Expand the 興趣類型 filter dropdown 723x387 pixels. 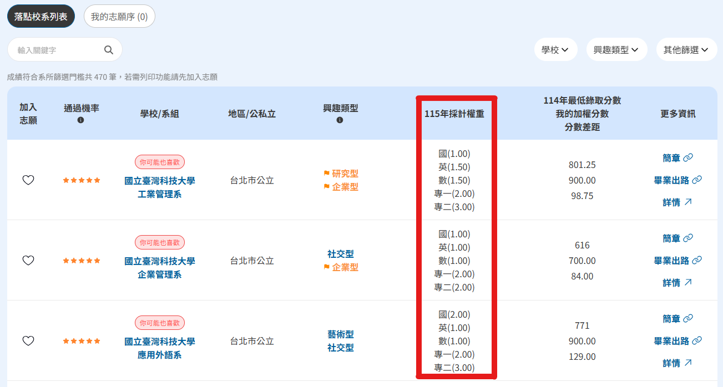tap(616, 50)
